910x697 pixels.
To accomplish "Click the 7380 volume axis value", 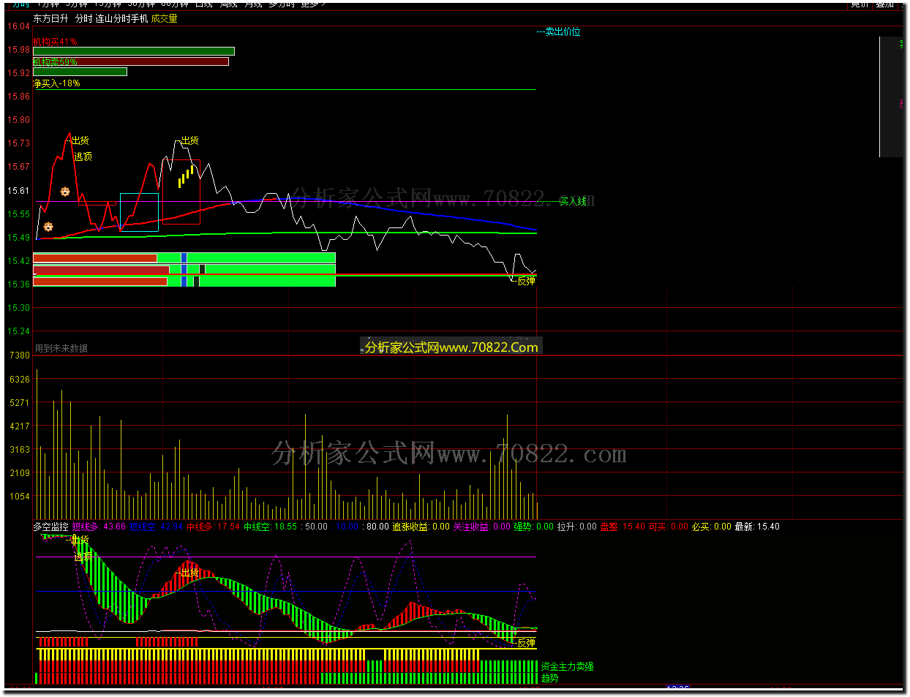I will 20,355.
